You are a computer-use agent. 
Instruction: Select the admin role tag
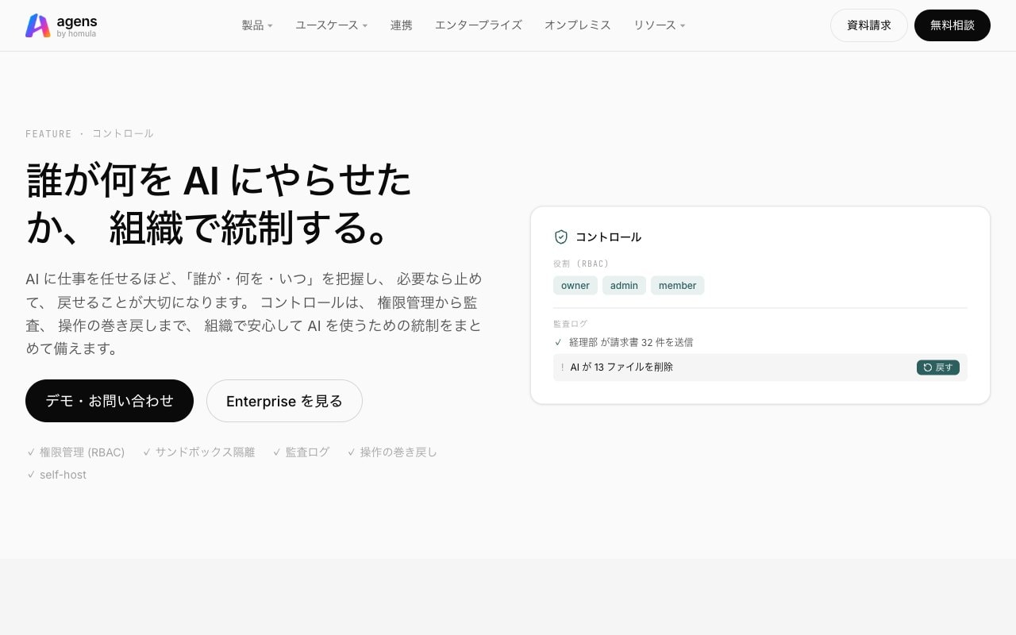click(624, 286)
